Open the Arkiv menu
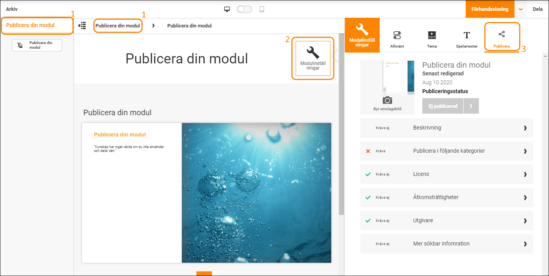Viewport: 549px width, 276px height. click(x=12, y=9)
